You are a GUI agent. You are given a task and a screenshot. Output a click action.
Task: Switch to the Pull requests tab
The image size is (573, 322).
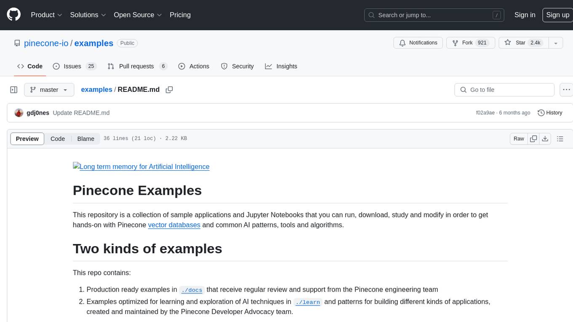click(137, 66)
